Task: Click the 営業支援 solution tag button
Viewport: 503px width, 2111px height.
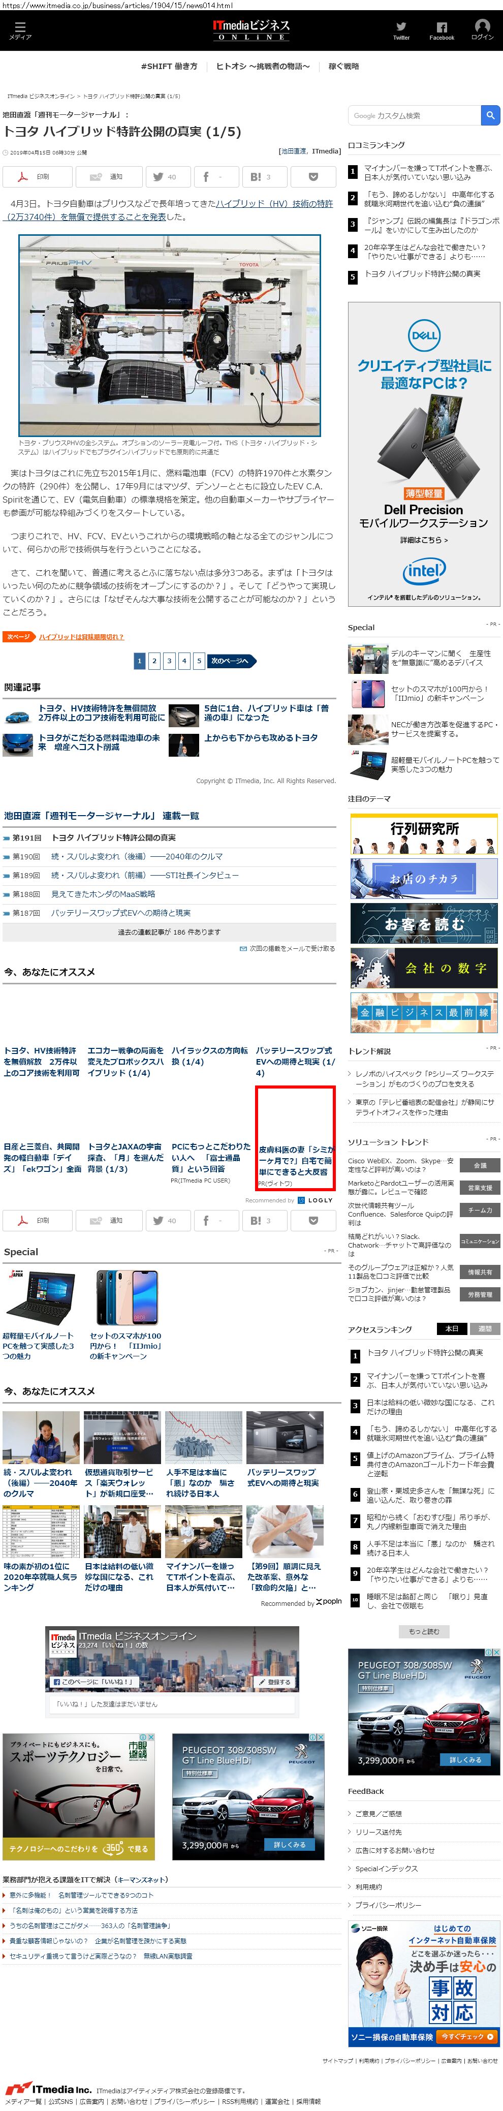Action: [480, 1188]
